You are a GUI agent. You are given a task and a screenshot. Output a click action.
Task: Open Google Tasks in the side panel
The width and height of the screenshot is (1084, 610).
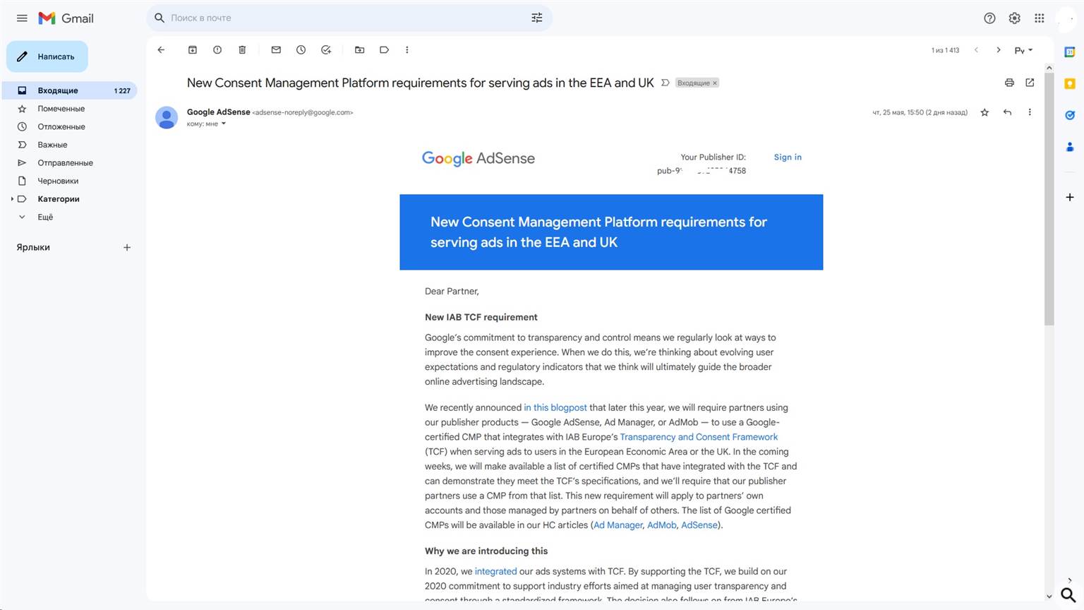point(1070,115)
